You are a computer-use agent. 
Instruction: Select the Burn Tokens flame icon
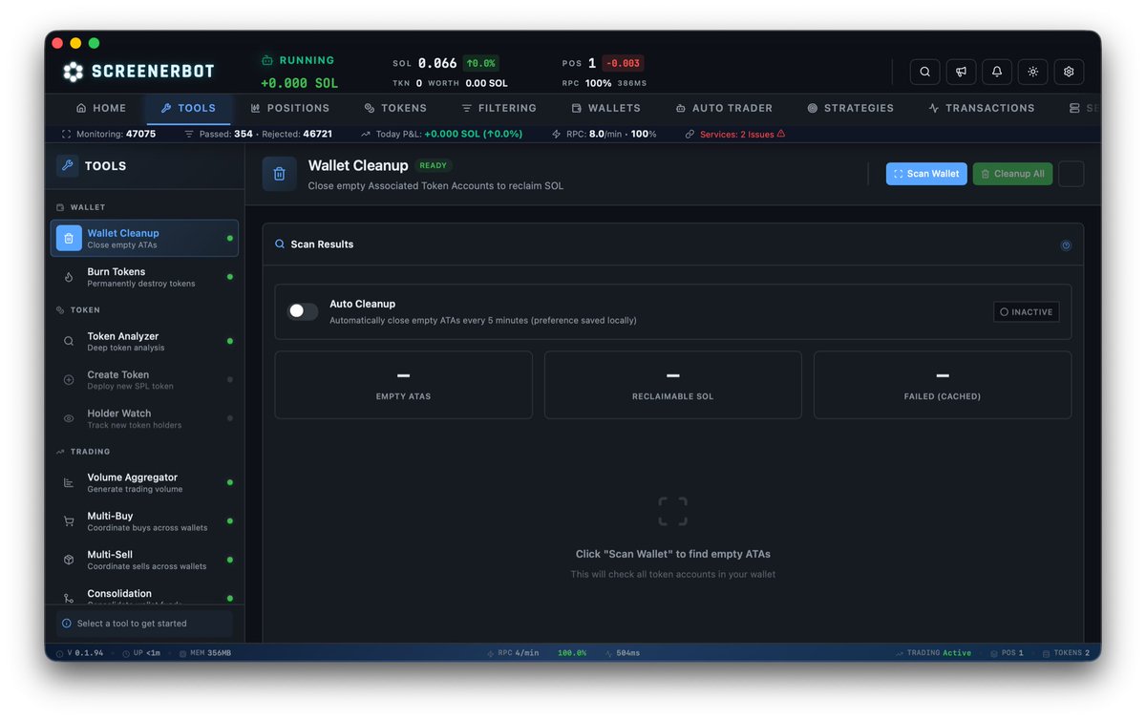69,277
